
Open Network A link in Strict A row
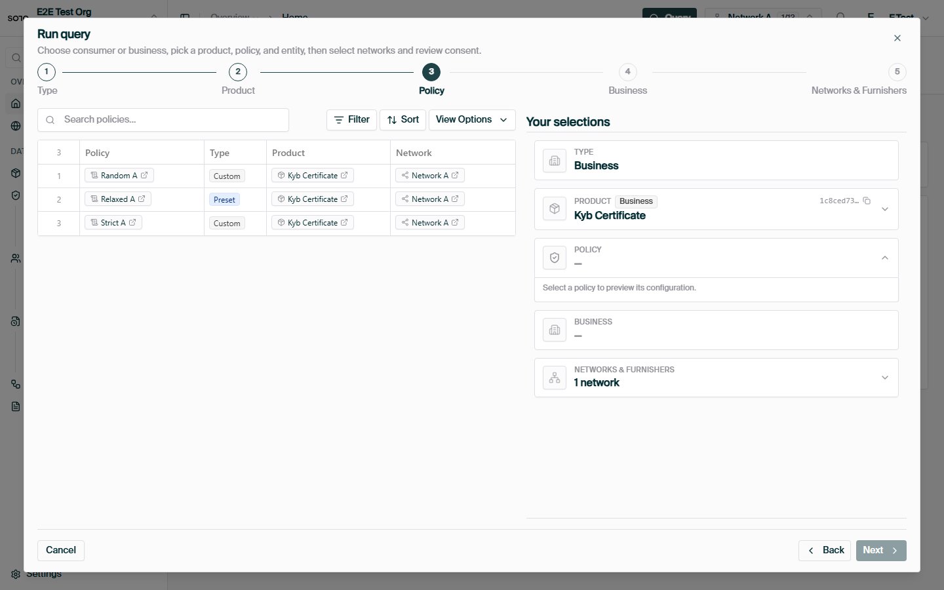click(x=430, y=223)
